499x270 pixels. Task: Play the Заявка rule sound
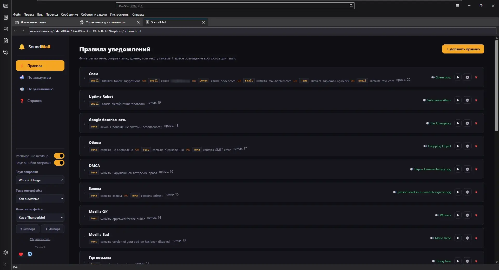point(458,192)
